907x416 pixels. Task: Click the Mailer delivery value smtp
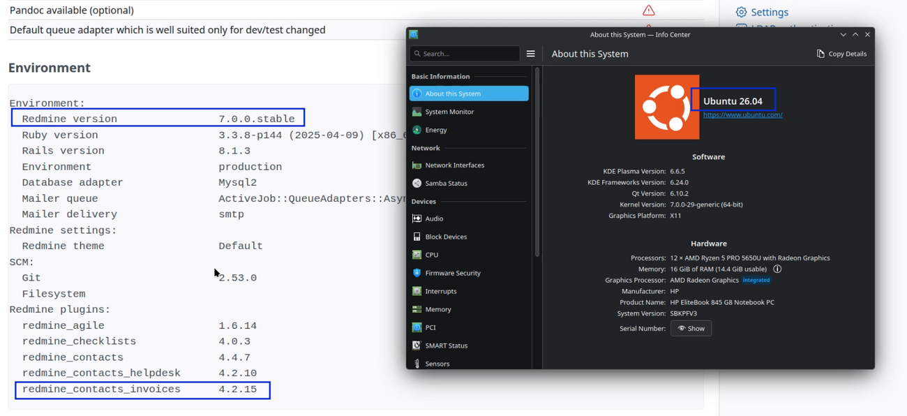click(232, 214)
